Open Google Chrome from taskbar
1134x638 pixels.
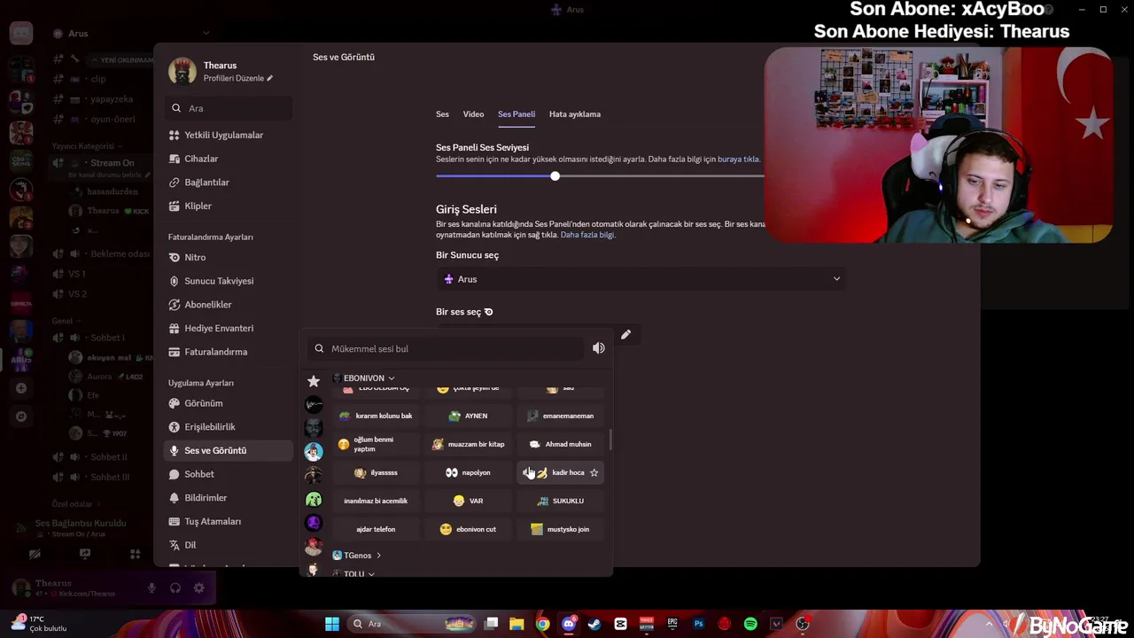point(543,624)
